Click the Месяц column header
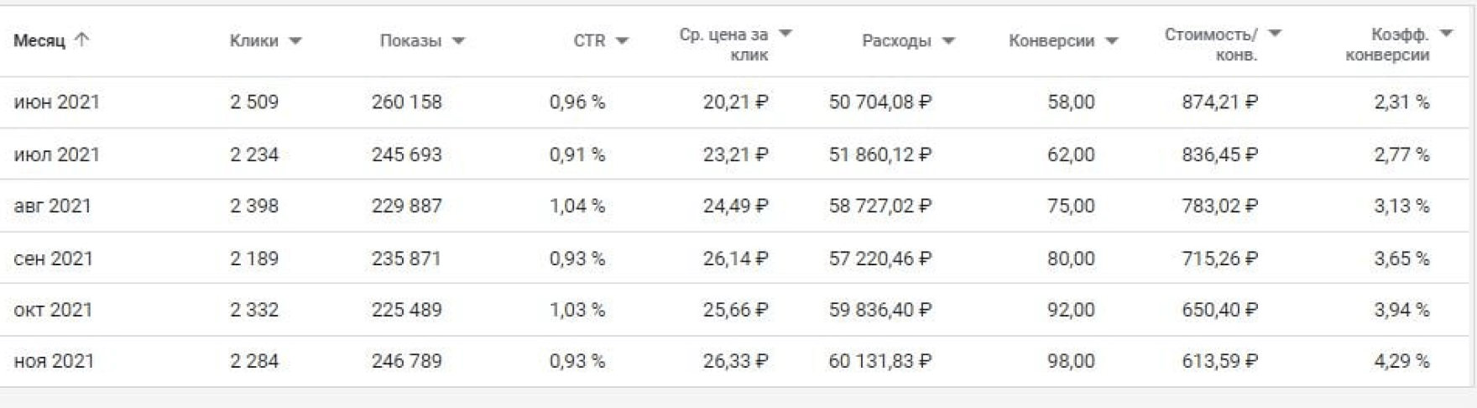 coord(39,41)
